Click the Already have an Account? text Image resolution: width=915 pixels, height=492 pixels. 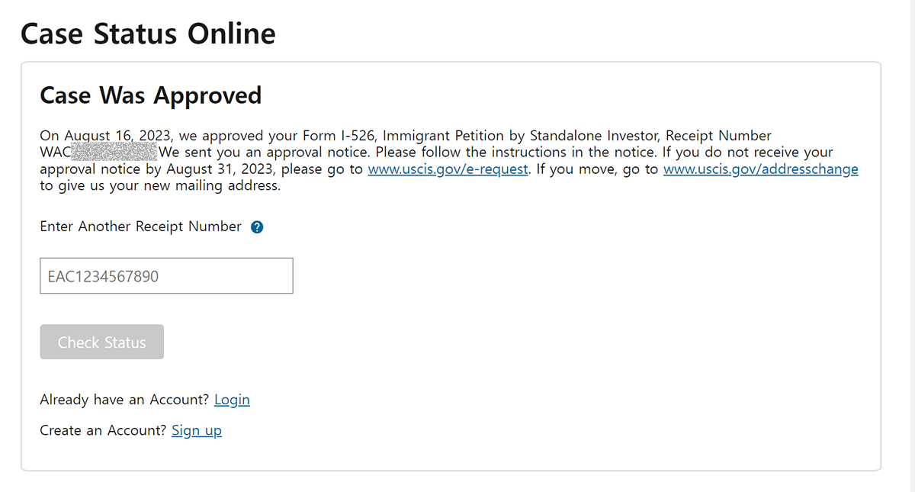[125, 400]
